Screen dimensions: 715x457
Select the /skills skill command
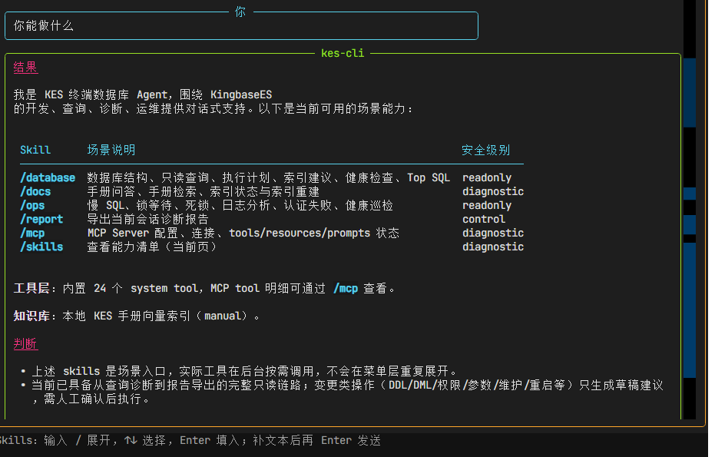tap(41, 247)
